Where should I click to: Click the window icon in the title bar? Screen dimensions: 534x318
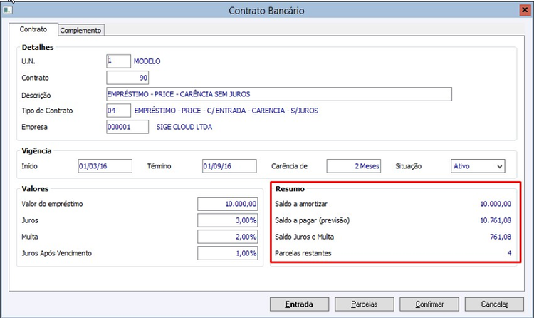pos(8,10)
